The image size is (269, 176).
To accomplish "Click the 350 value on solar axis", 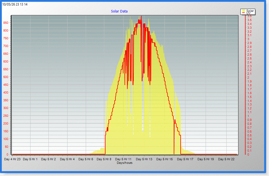I will tap(6, 100).
